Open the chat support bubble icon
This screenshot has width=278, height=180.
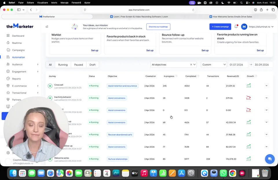270,159
